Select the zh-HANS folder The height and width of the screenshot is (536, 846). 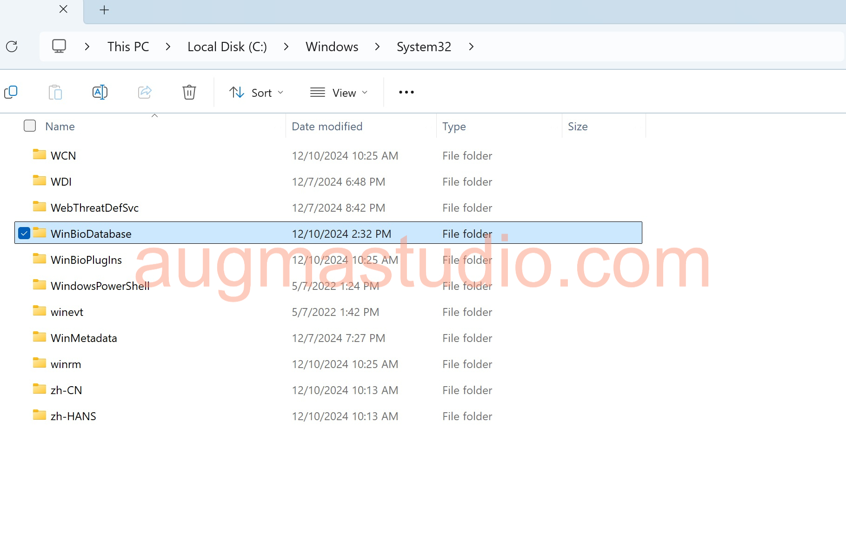click(x=73, y=416)
